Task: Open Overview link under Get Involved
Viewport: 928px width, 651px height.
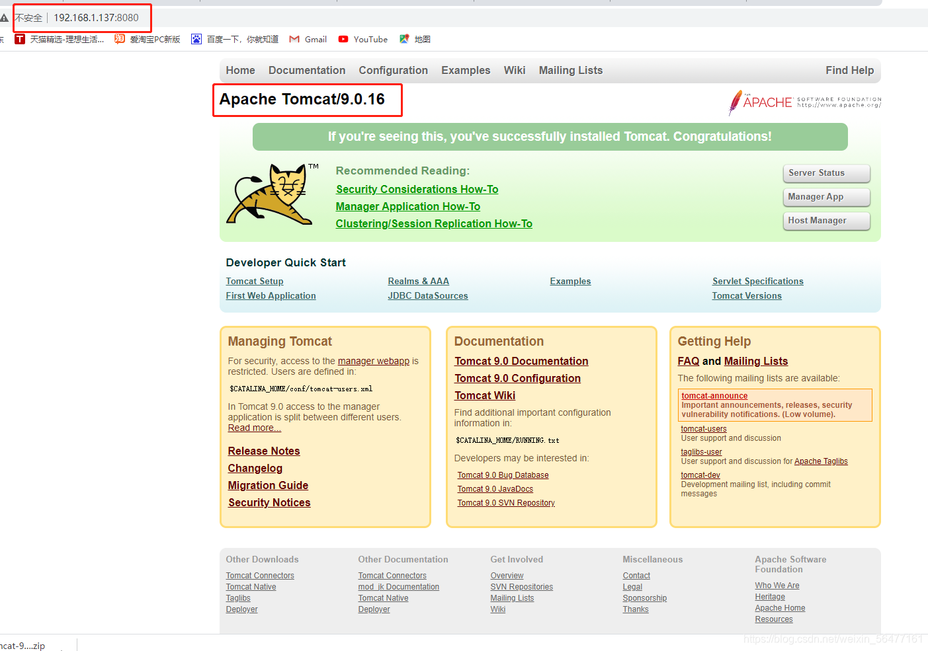Action: click(507, 576)
